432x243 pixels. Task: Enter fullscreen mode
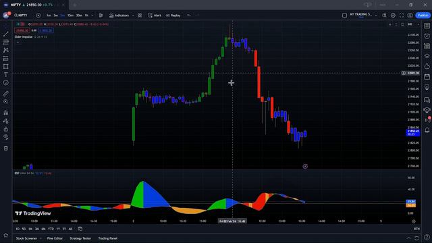click(402, 16)
